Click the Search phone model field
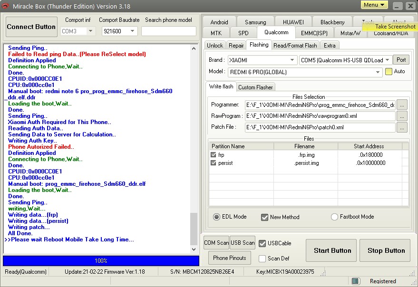The height and width of the screenshot is (287, 418). click(x=168, y=31)
